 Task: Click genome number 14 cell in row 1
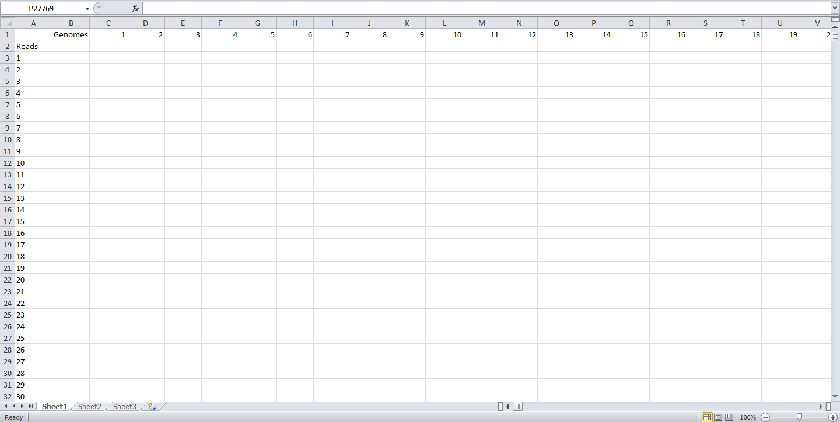(593, 34)
